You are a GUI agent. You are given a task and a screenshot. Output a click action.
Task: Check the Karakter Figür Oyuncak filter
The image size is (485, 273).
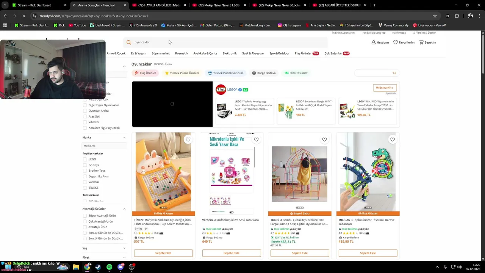coord(85,128)
